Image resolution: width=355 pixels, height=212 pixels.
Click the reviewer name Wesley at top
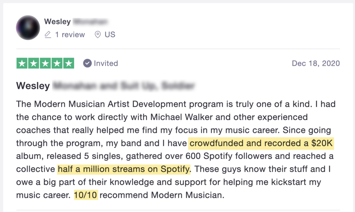58,22
